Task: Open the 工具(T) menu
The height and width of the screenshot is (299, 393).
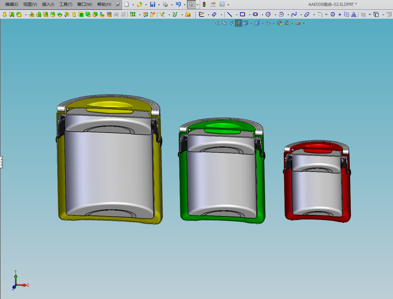Action: pos(66,4)
